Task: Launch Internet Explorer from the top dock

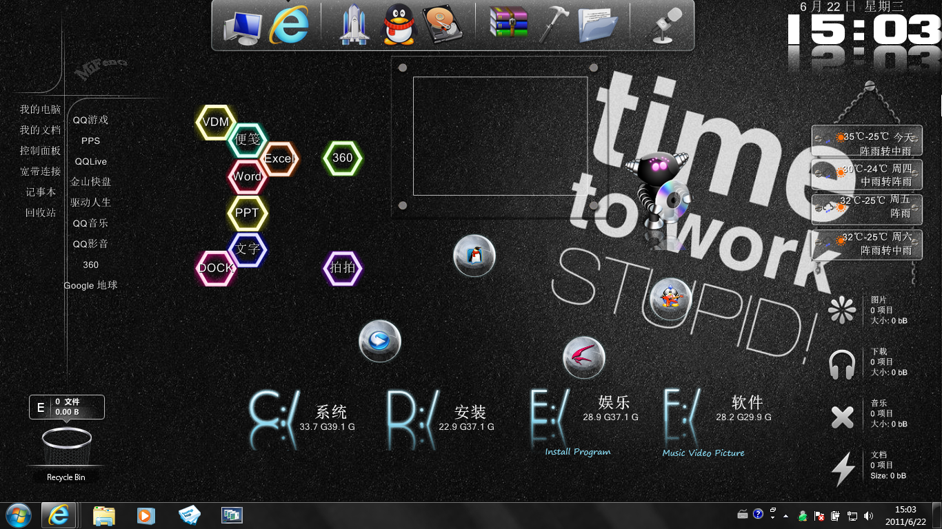Action: point(290,26)
